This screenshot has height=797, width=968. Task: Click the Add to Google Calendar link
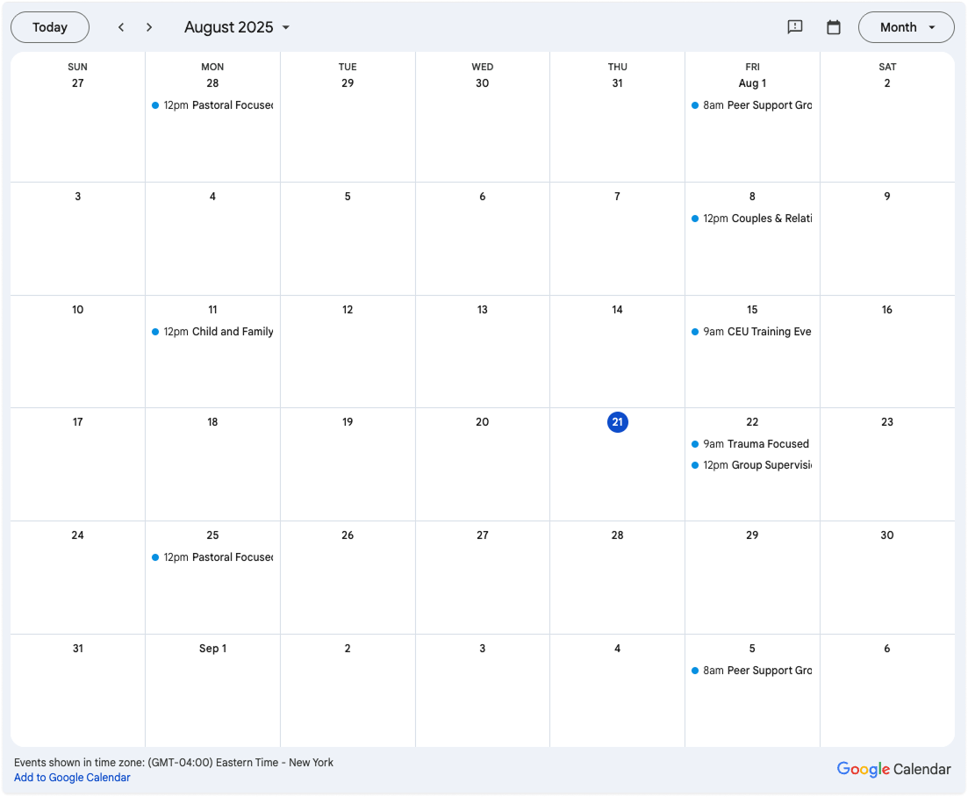pyautogui.click(x=72, y=778)
